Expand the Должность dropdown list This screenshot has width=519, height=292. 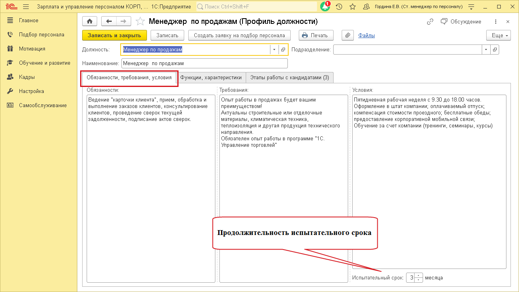point(274,49)
